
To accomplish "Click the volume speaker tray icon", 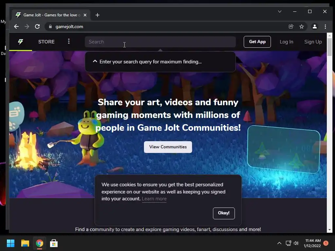I will coord(296,243).
